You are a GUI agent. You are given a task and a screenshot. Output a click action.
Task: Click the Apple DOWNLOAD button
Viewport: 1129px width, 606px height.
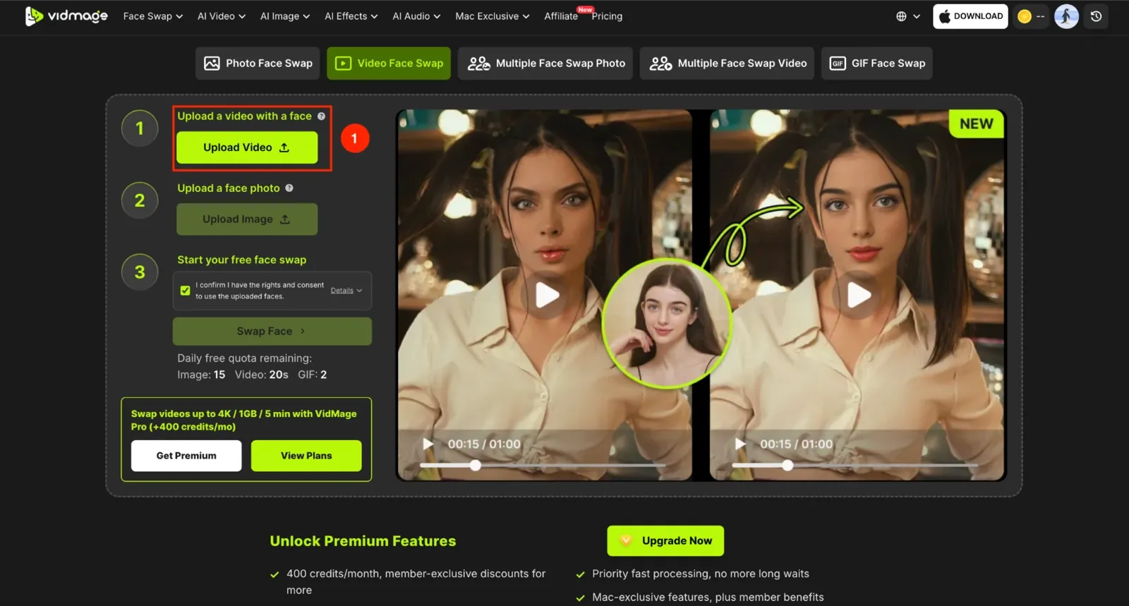click(970, 16)
